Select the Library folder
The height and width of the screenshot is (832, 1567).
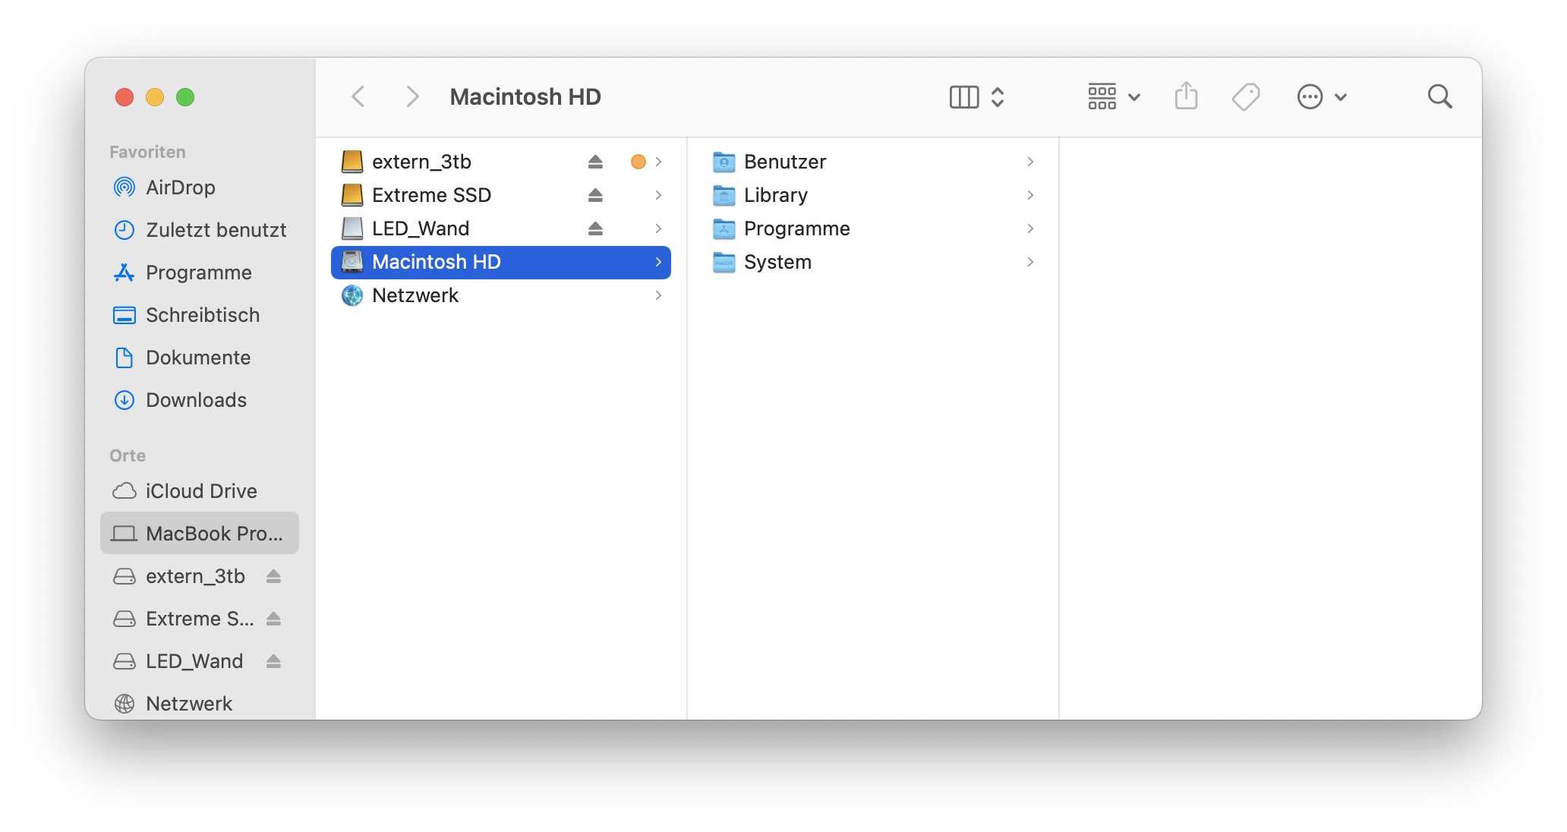click(775, 195)
